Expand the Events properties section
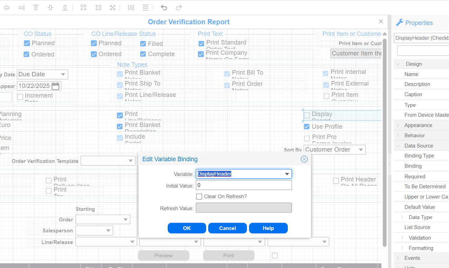Screen dimensions: 449x268 click(x=398, y=258)
